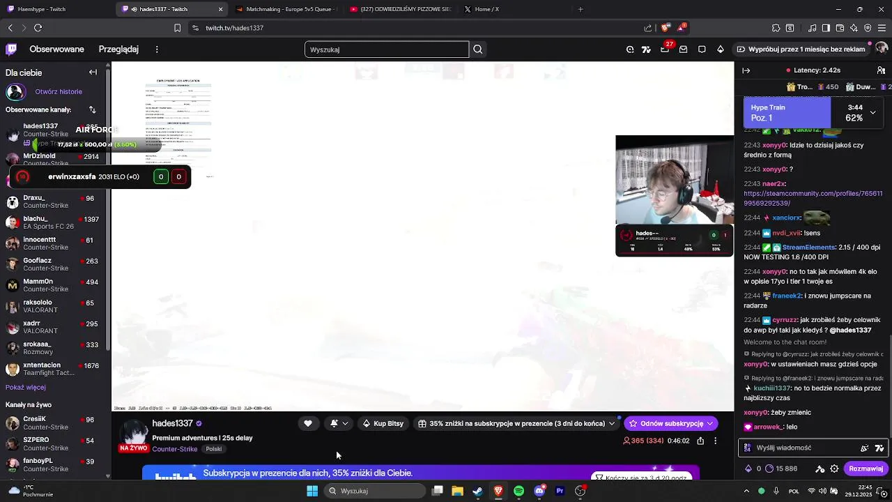This screenshot has width=892, height=502.
Task: Sort the followed channels list
Action: [x=93, y=109]
